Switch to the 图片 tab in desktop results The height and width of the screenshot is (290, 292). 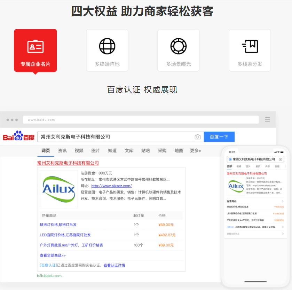click(x=95, y=150)
